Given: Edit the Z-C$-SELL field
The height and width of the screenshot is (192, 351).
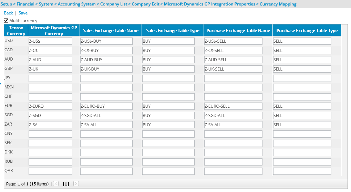Looking at the screenshot, I should 233,51.
